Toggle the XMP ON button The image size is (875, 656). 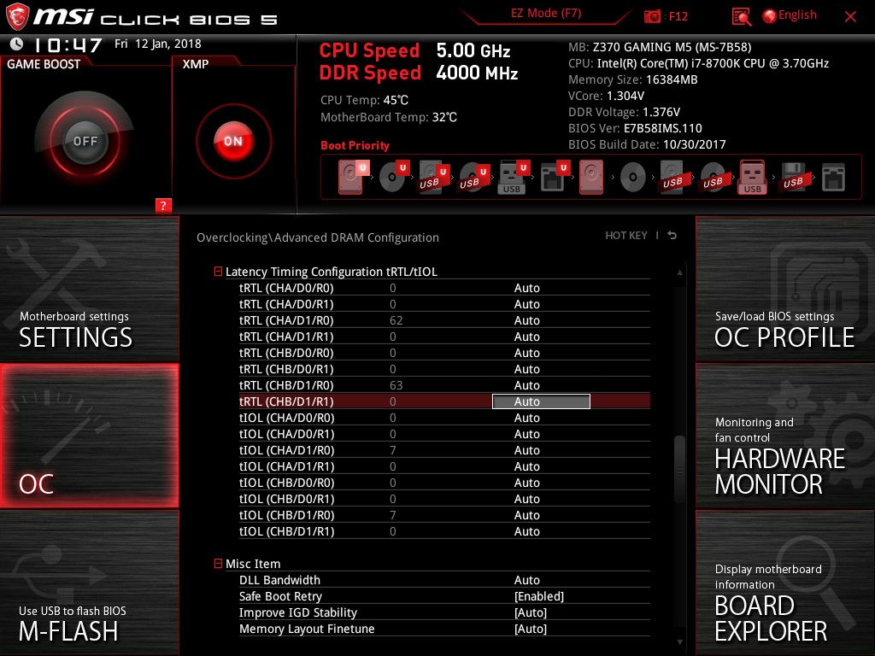pos(233,141)
